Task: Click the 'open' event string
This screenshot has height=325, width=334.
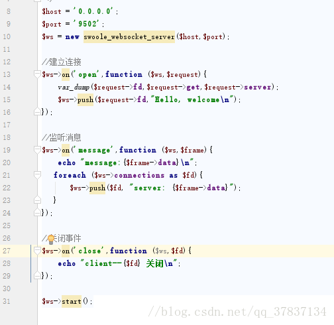Action: tap(86, 74)
